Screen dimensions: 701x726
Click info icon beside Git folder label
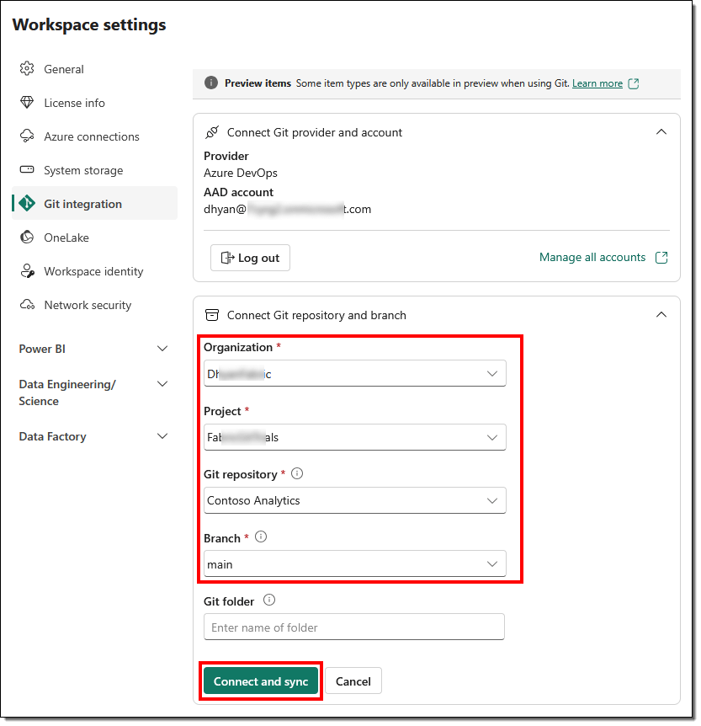269,601
